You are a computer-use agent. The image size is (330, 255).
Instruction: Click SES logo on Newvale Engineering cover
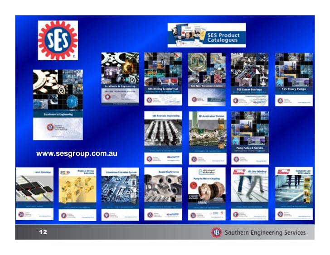pos(149,159)
